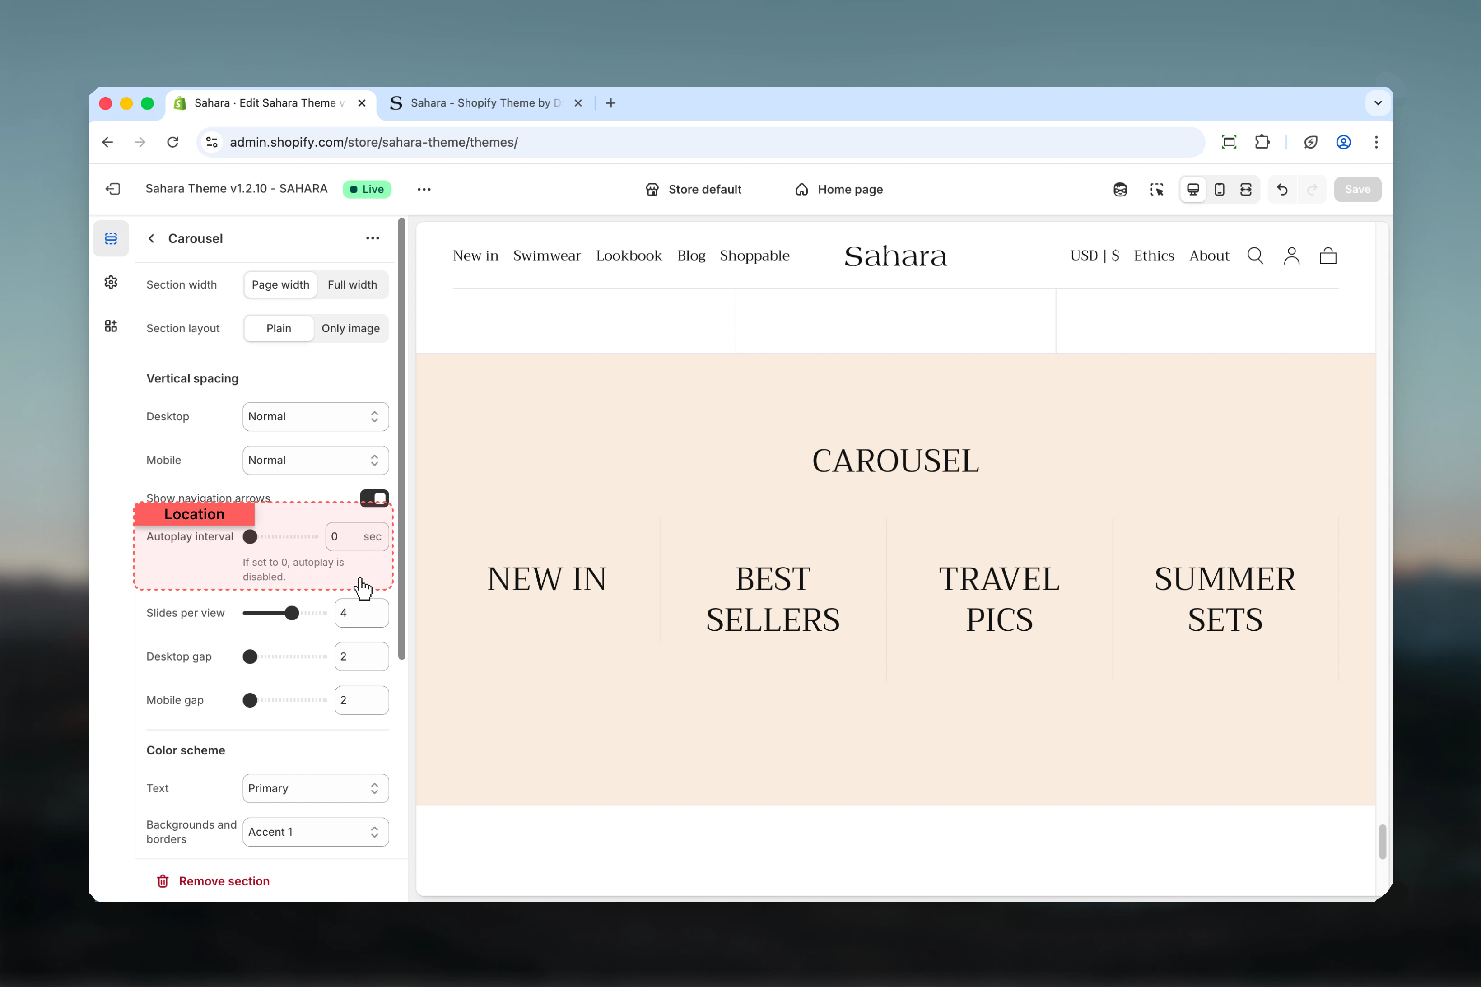Open Theme settings gear icon
This screenshot has width=1481, height=987.
point(111,282)
